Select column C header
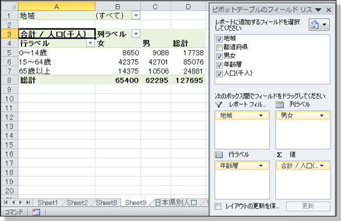 155,6
